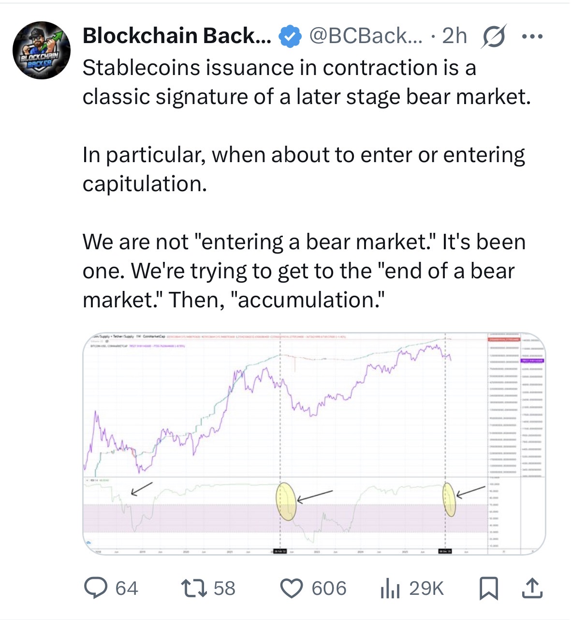
Task: Bookmark this stablecoin tweet
Action: [487, 588]
